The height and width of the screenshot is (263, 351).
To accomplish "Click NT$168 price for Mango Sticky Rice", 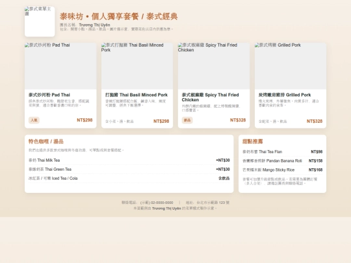I will pos(316,170).
